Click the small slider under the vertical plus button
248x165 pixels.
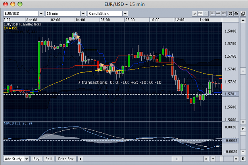(243, 134)
